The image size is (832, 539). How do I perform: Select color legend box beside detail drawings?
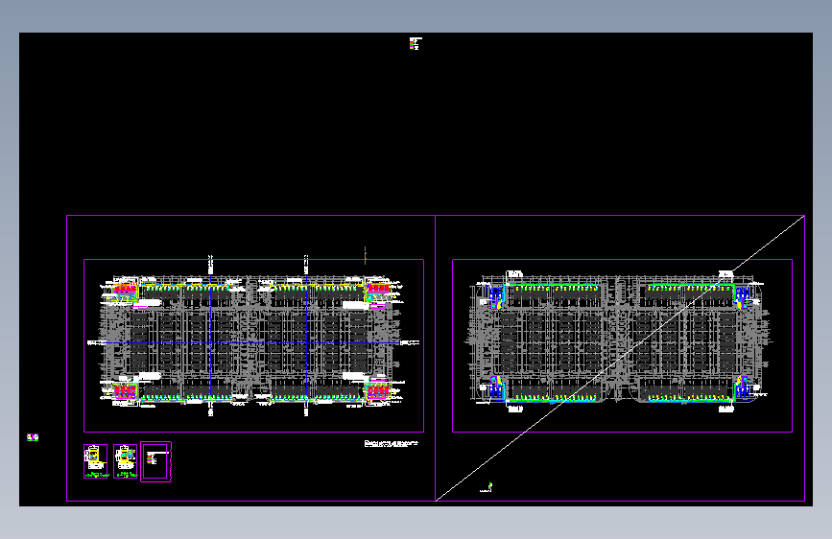[x=156, y=462]
